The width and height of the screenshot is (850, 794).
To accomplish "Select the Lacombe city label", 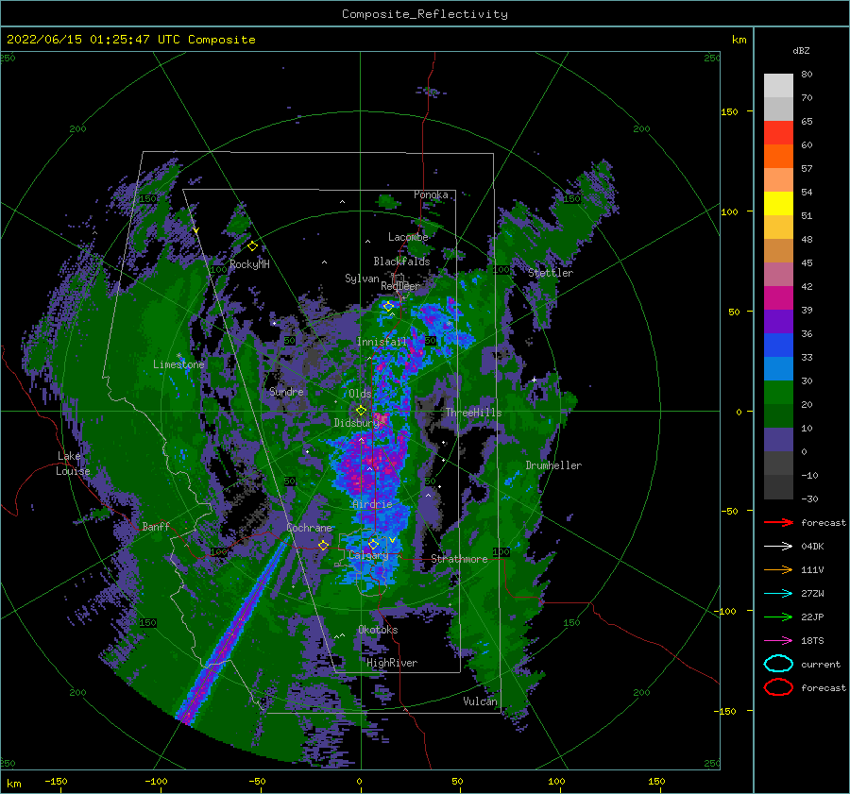I will click(x=408, y=237).
